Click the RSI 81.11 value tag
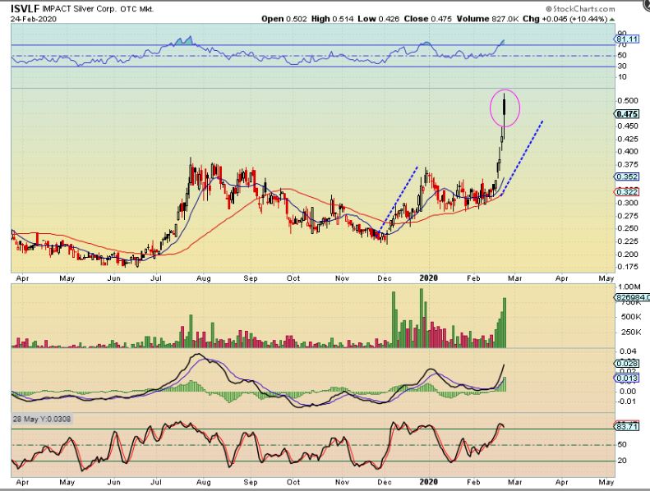 [627, 39]
